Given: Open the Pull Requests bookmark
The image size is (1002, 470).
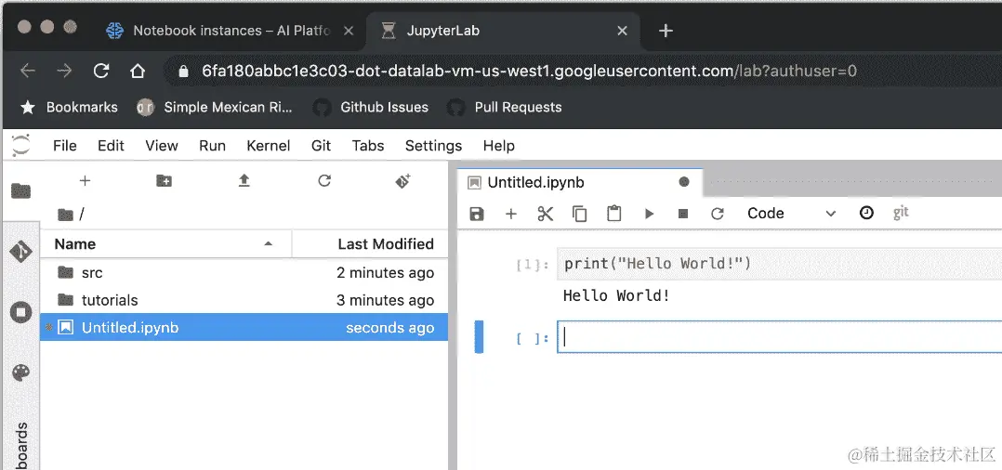Looking at the screenshot, I should (x=505, y=108).
